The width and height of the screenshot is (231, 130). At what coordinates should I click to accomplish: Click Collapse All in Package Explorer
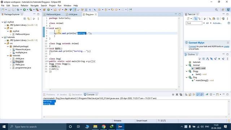(x=25, y=19)
